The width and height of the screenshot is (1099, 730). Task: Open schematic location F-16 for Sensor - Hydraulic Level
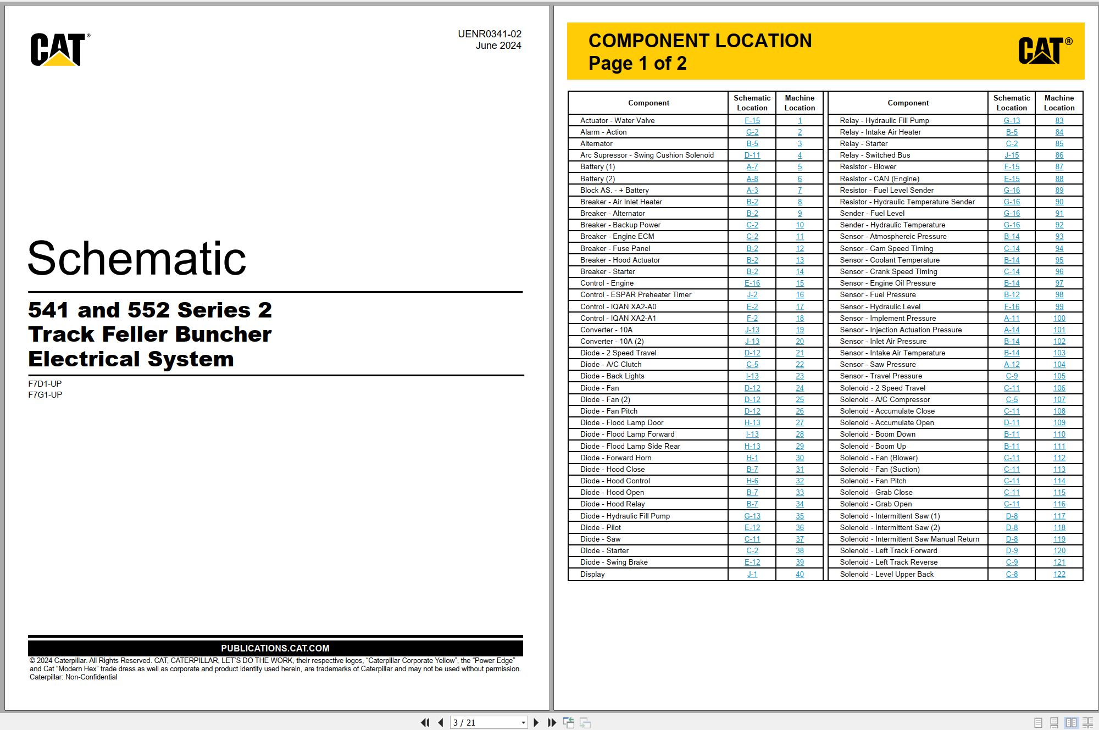(x=1012, y=307)
